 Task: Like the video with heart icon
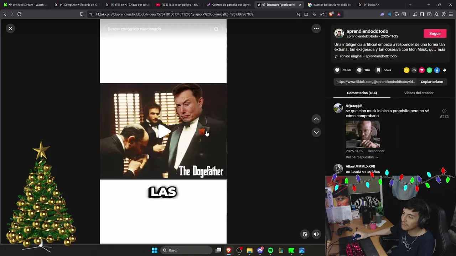[337, 70]
